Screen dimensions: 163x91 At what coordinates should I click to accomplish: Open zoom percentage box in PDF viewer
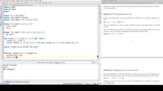tap(155, 3)
